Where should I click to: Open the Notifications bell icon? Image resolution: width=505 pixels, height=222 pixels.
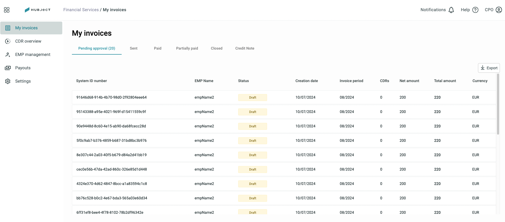click(451, 10)
